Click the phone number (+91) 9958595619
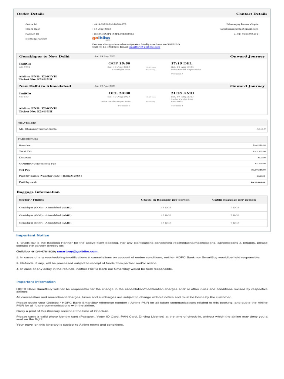 point(246,34)
